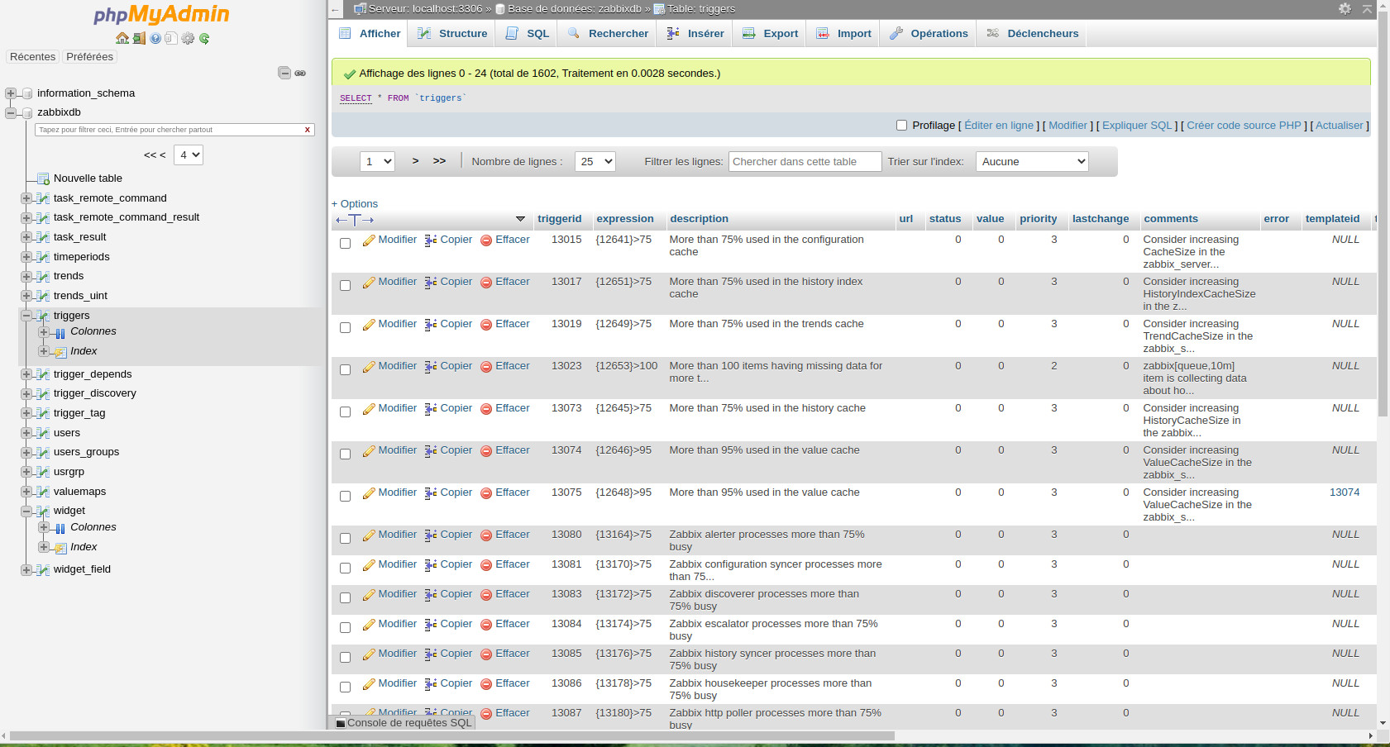Check the row checkbox for triggerid 13017
The image size is (1390, 747).
(345, 285)
